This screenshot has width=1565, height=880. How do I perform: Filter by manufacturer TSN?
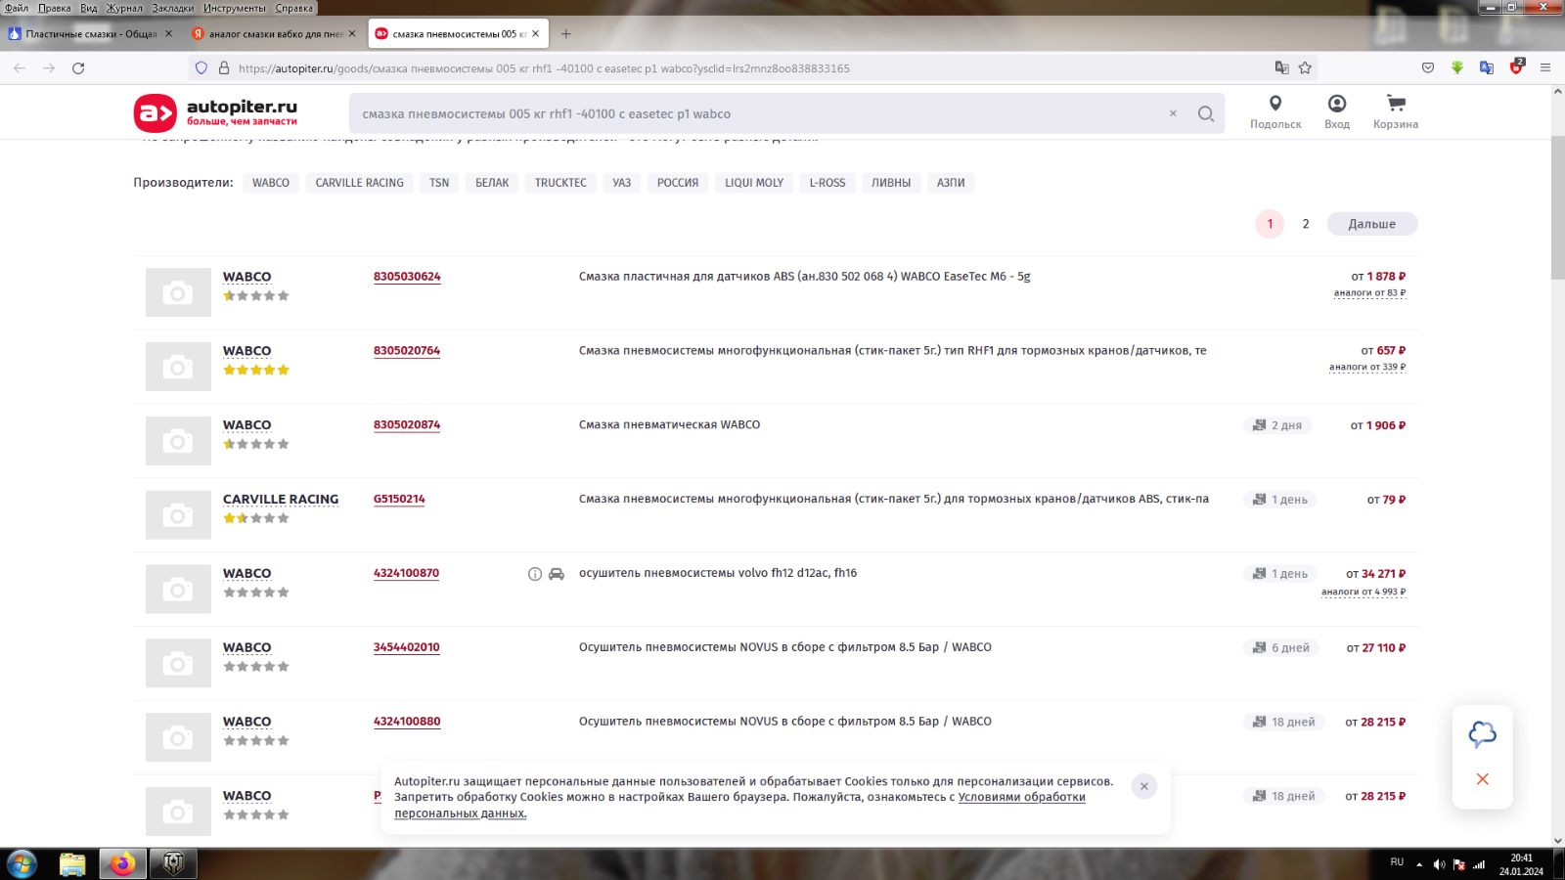point(439,183)
